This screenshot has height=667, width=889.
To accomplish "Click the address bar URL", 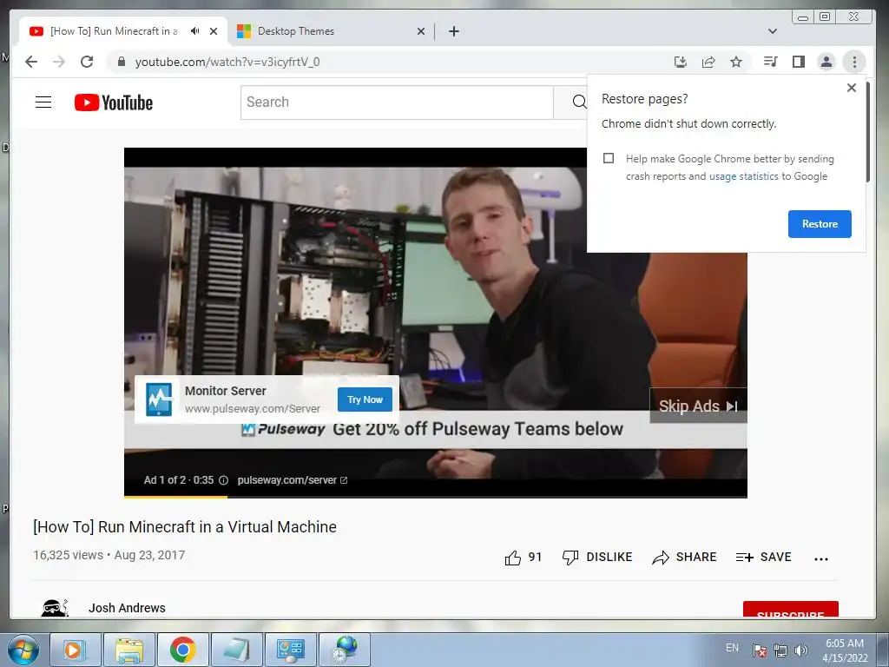I will (x=227, y=62).
